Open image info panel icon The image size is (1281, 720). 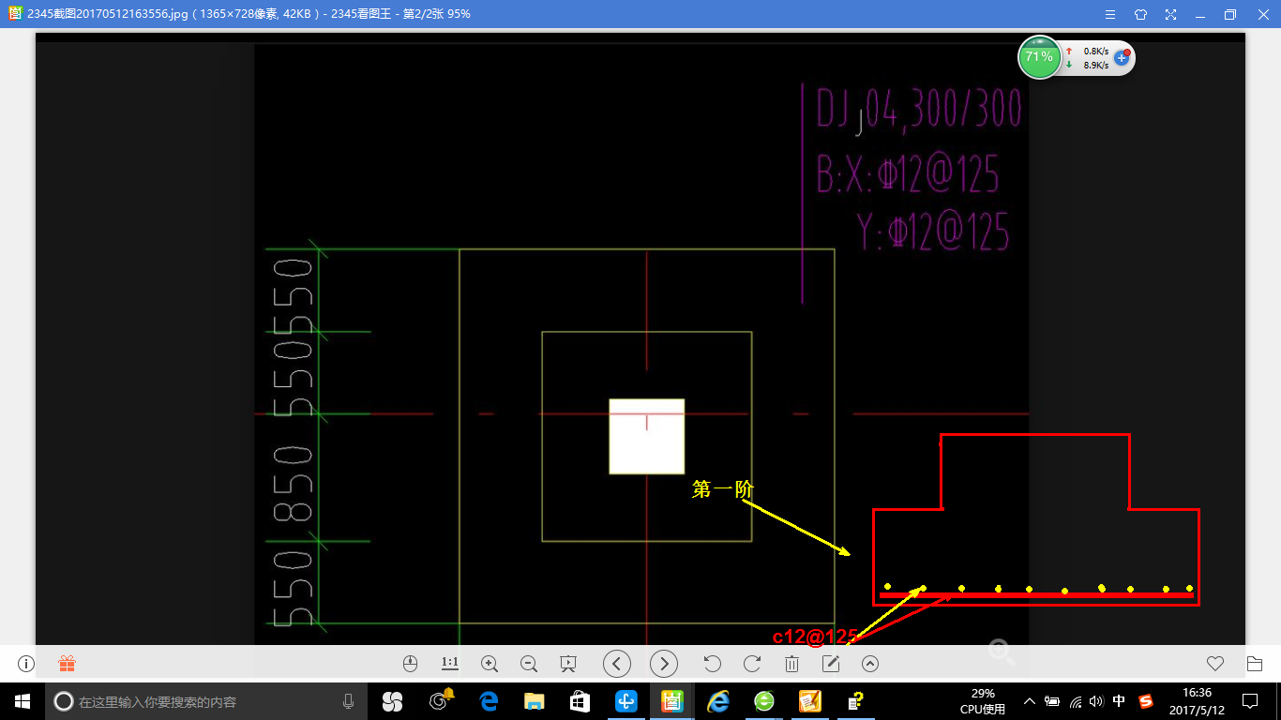25,664
